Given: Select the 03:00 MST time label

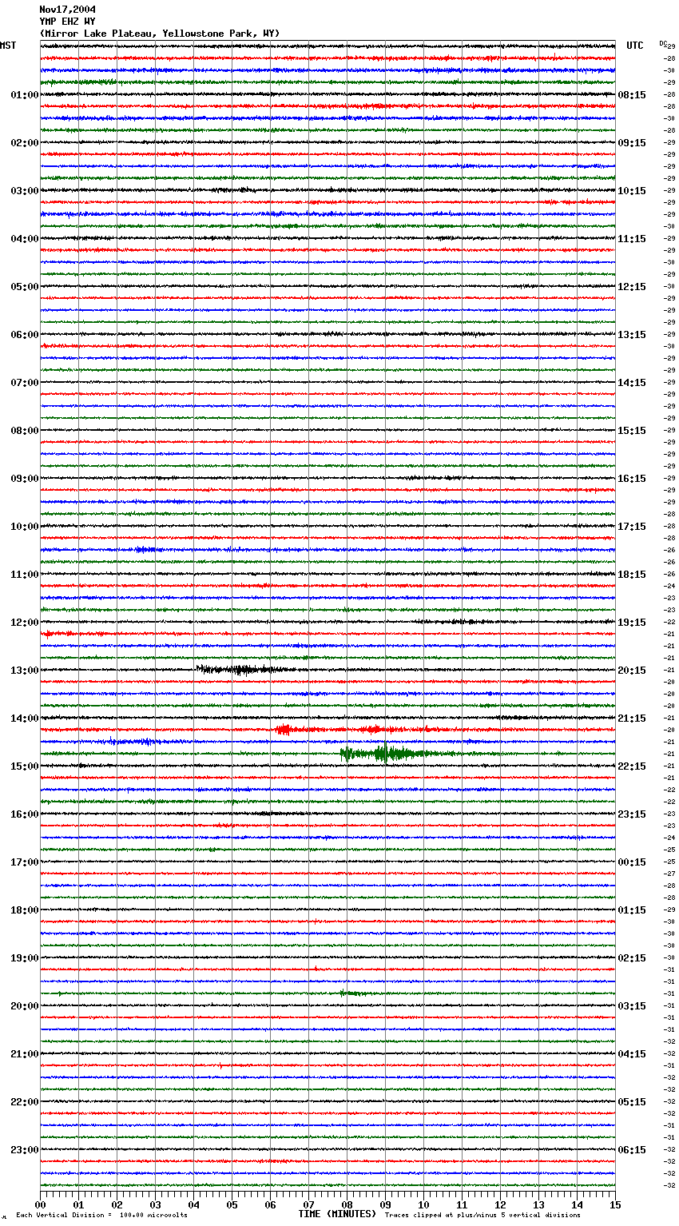Looking at the screenshot, I should pos(25,191).
